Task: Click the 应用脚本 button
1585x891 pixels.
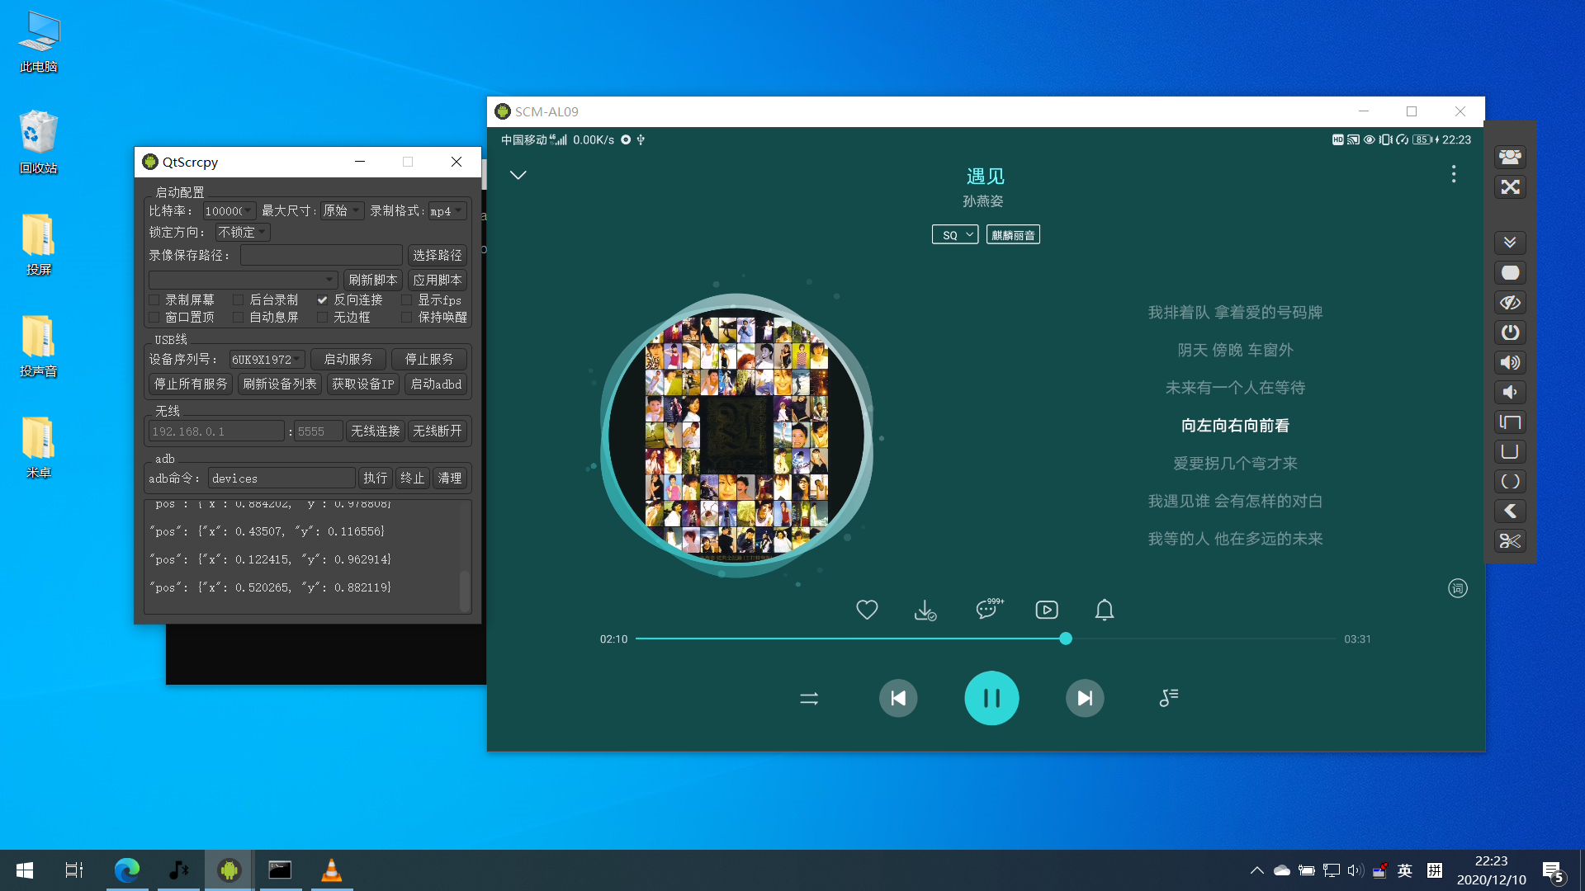Action: [438, 280]
